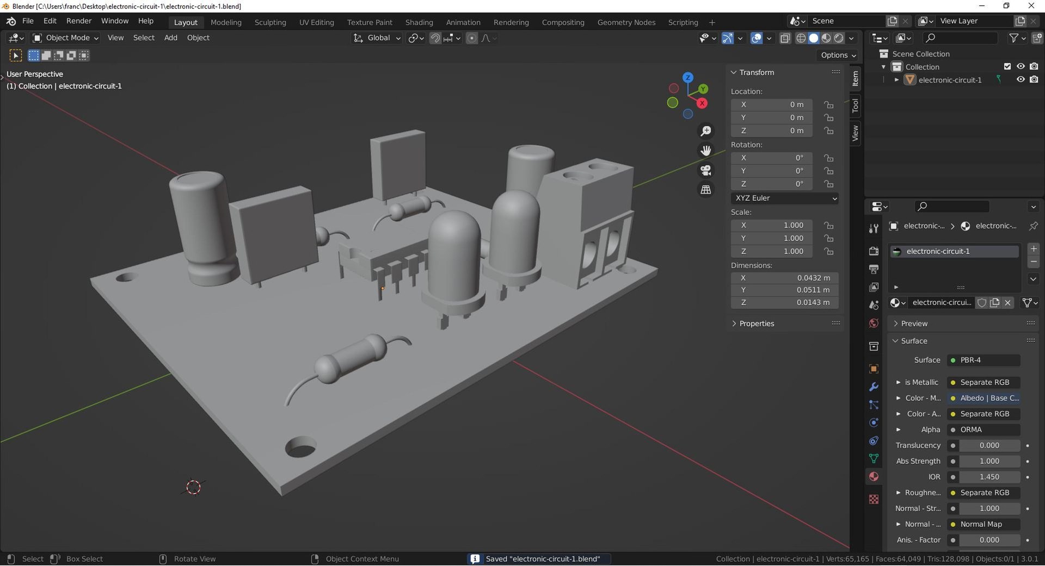1045x566 pixels.
Task: Expand the Properties panel in sidebar
Action: [756, 324]
